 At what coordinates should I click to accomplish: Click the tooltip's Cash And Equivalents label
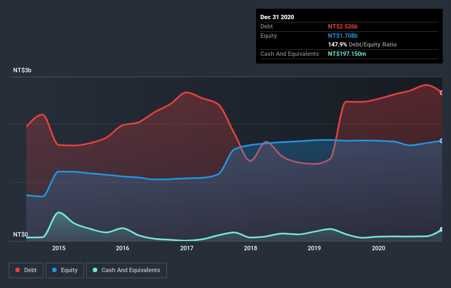tap(289, 54)
